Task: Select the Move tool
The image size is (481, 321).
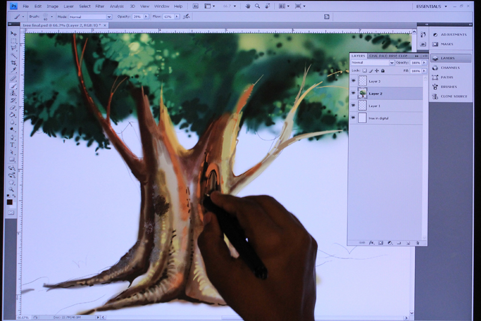Action: point(13,34)
